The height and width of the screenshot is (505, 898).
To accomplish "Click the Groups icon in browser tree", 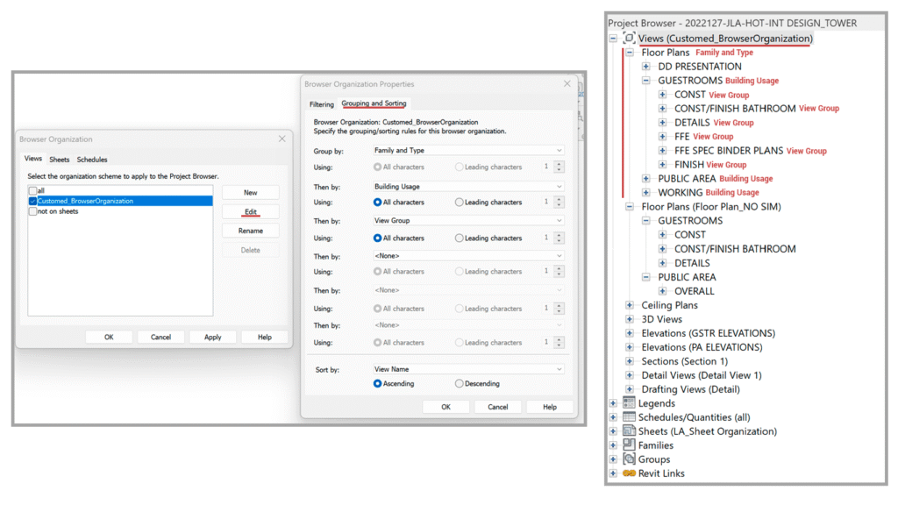I will pyautogui.click(x=629, y=459).
